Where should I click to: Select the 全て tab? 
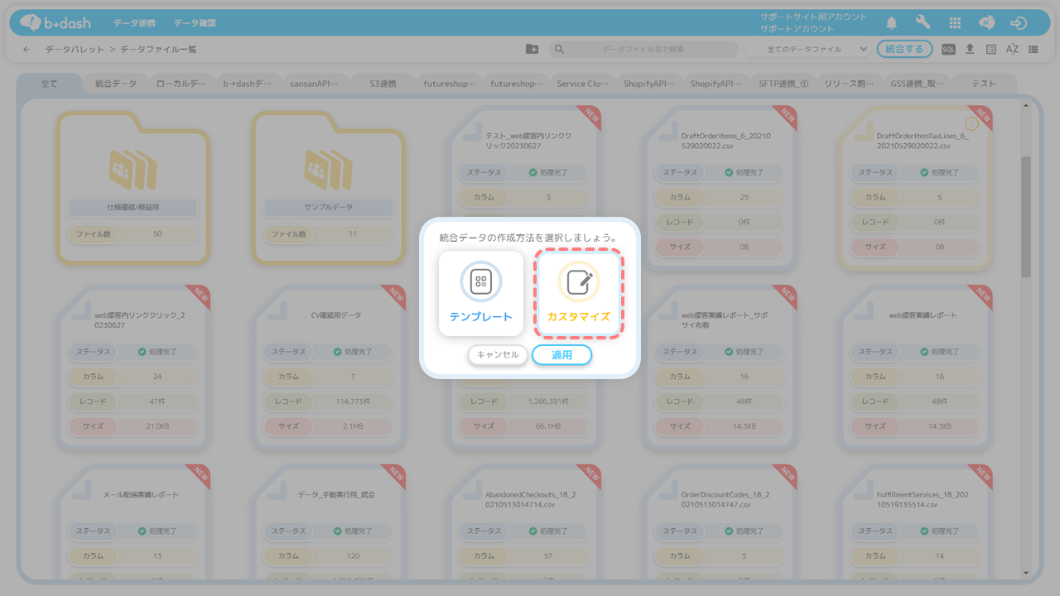point(50,84)
